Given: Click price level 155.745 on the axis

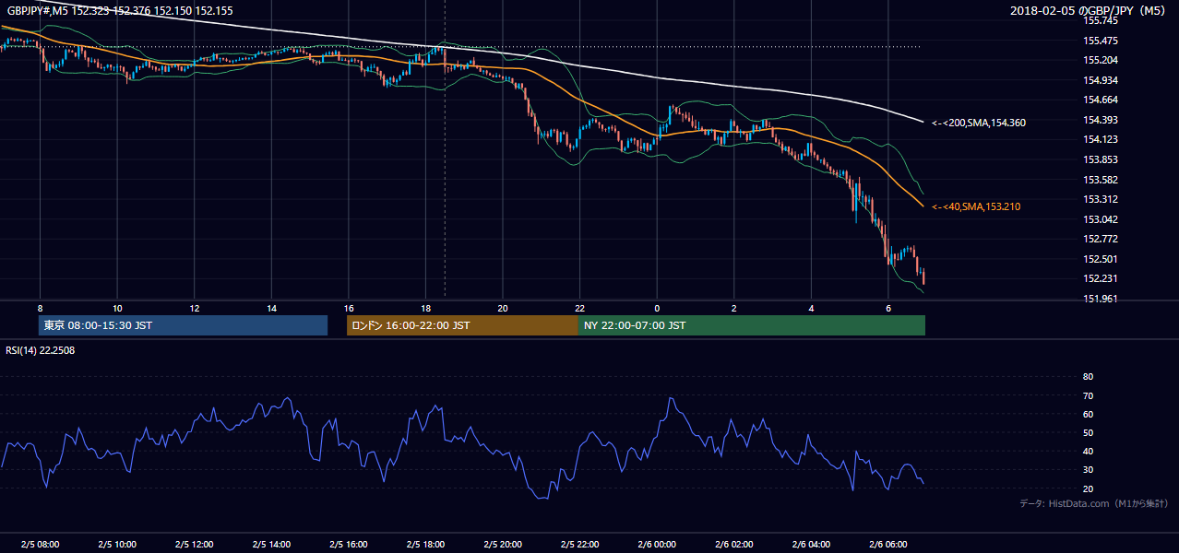Looking at the screenshot, I should coord(1100,20).
